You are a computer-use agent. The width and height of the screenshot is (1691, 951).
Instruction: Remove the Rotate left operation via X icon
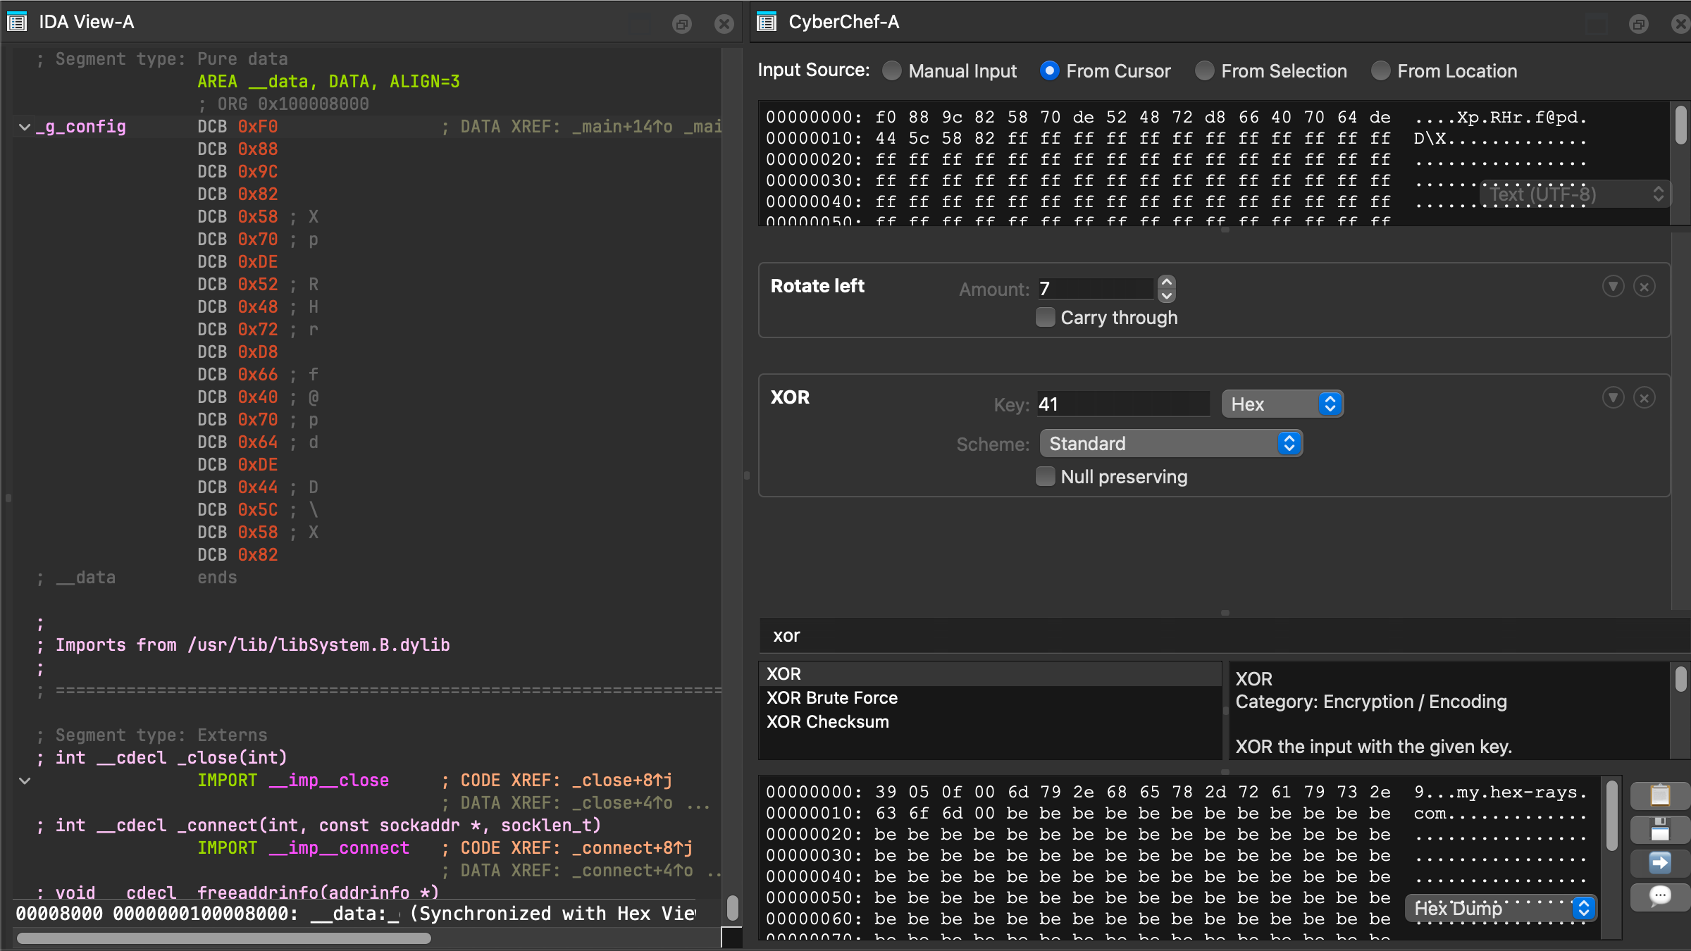coord(1644,287)
